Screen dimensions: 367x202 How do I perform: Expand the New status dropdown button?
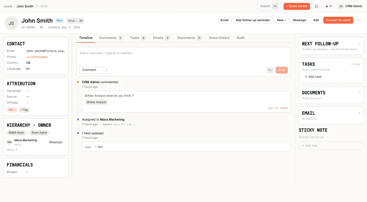(x=281, y=20)
